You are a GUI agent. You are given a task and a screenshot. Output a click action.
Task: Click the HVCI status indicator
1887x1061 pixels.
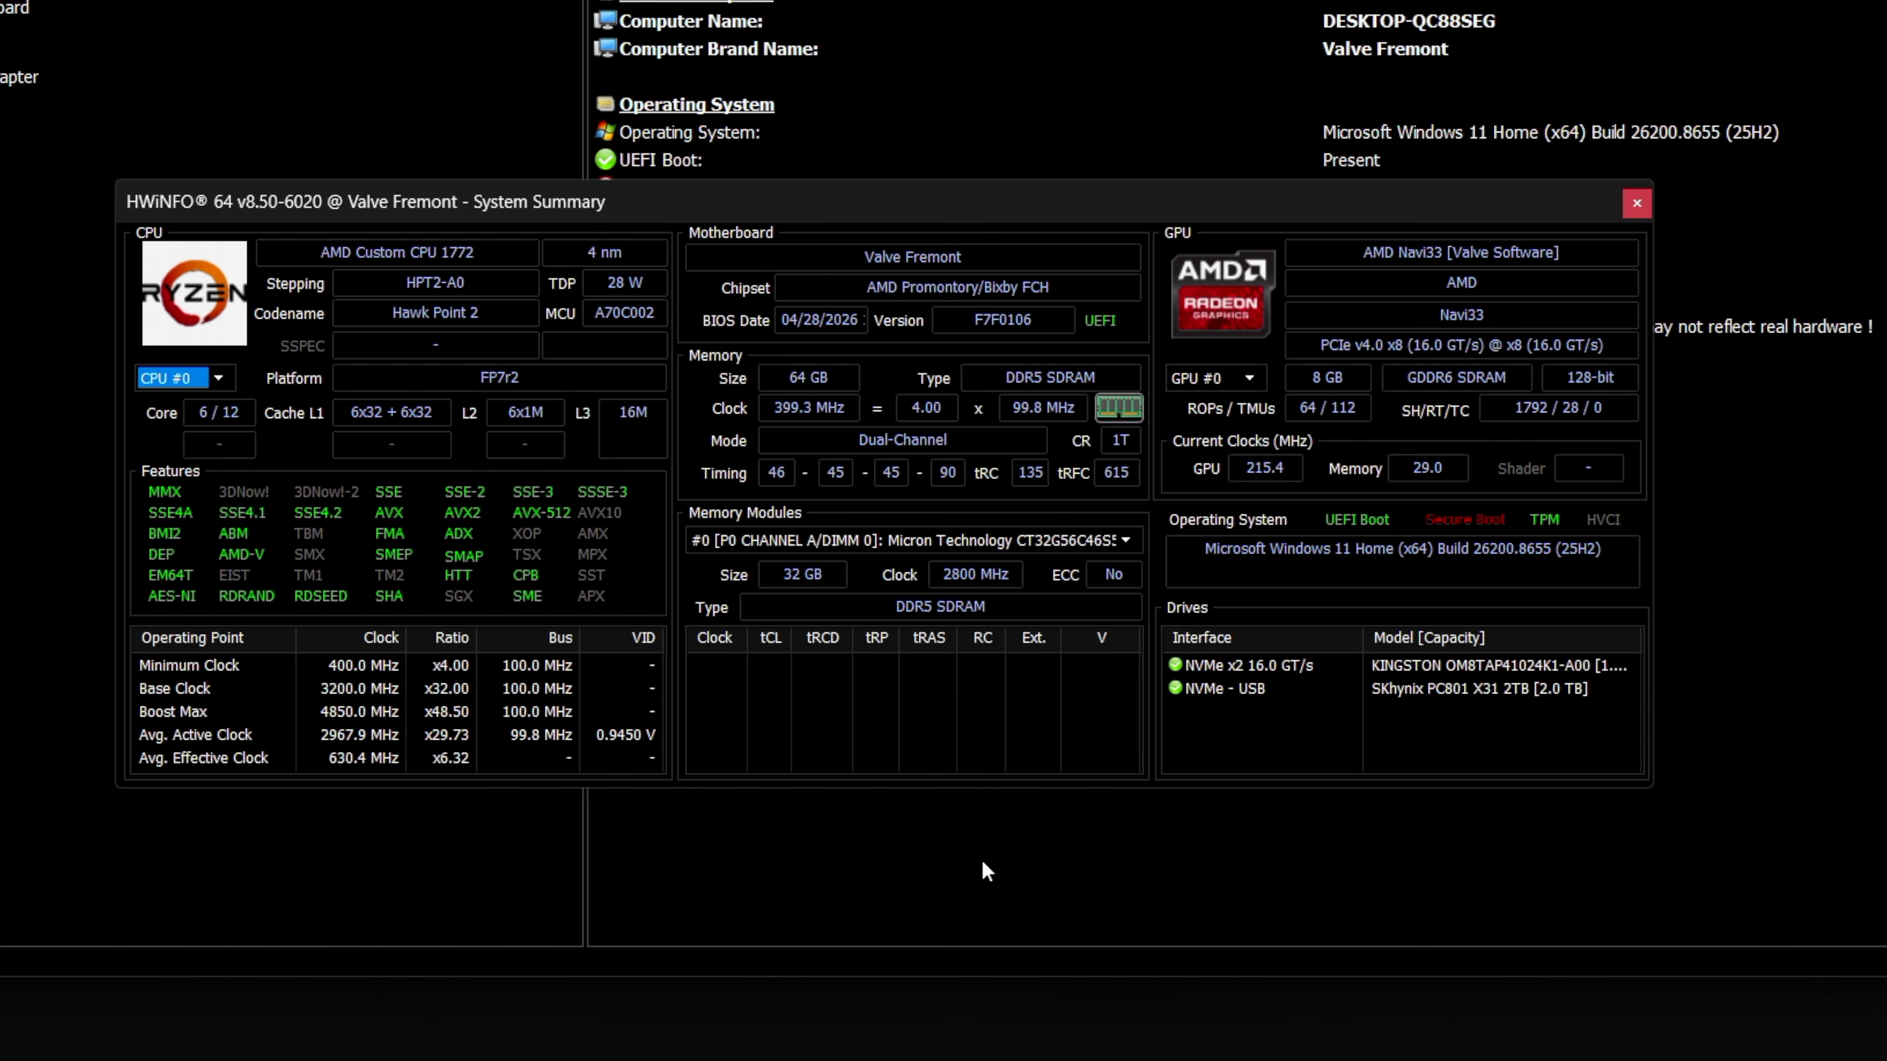click(x=1603, y=520)
